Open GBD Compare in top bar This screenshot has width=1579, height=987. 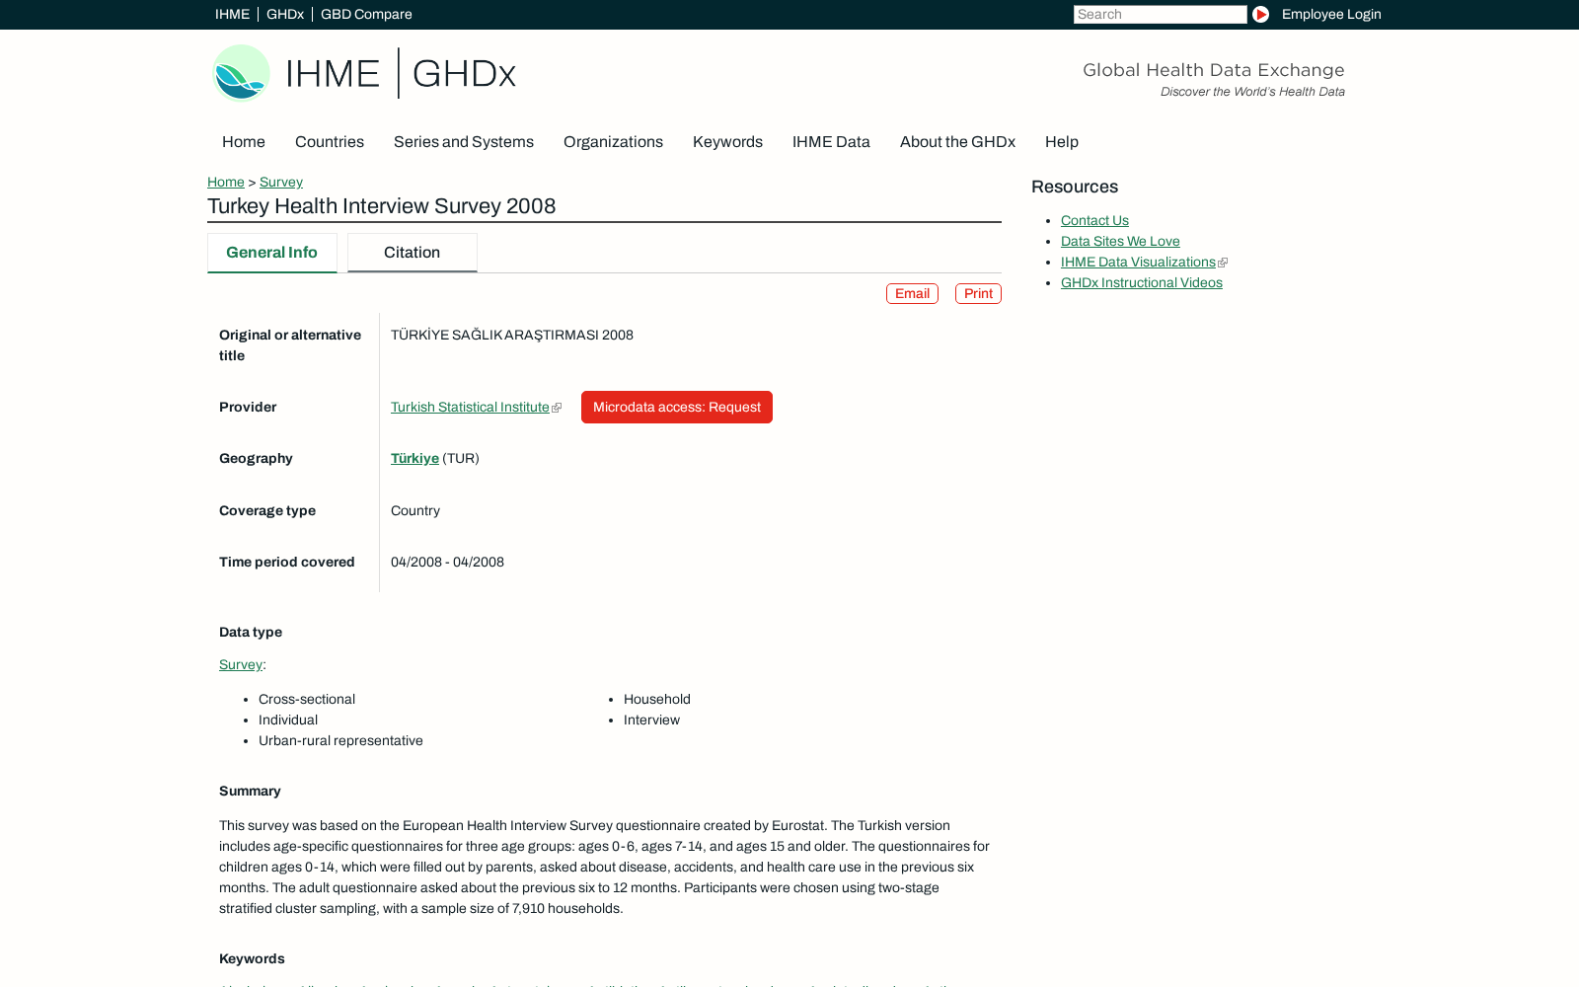click(x=366, y=15)
